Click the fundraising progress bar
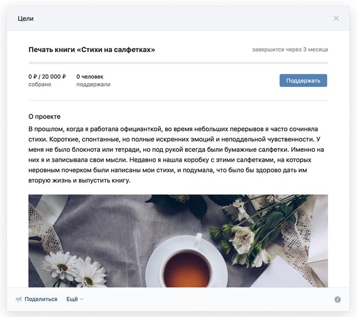The width and height of the screenshot is (357, 317). 178,62
